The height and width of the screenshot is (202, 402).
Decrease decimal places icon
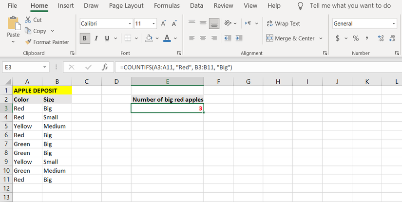pyautogui.click(x=392, y=38)
